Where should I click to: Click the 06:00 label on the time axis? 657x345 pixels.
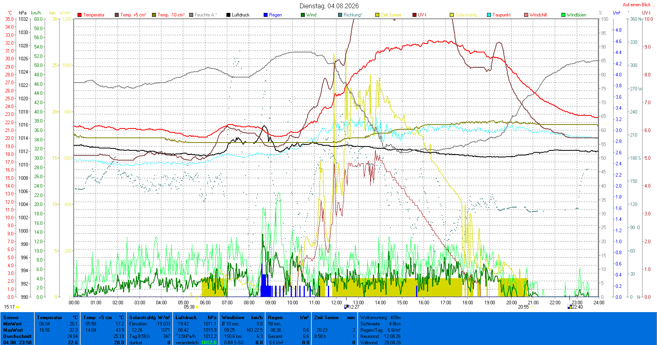(205, 302)
